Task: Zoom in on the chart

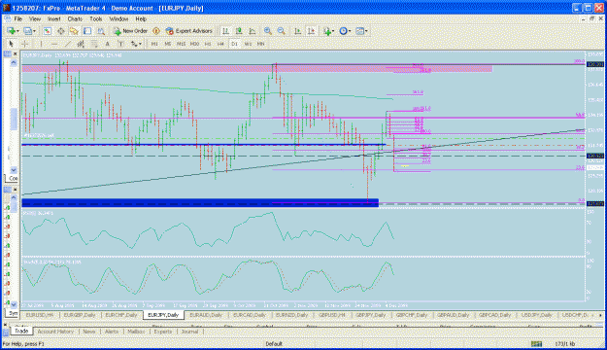Action: tap(267, 31)
